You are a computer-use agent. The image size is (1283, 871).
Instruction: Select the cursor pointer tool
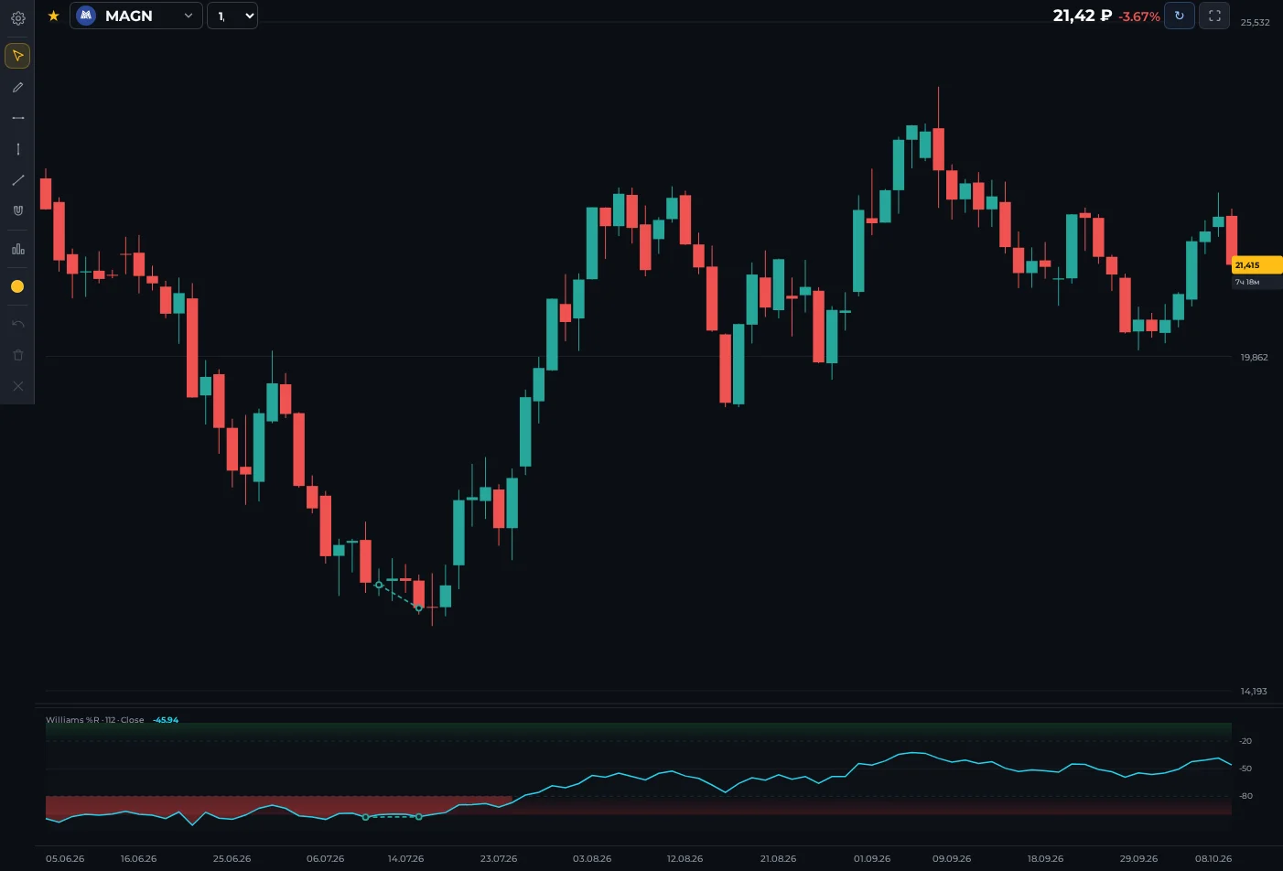point(17,56)
